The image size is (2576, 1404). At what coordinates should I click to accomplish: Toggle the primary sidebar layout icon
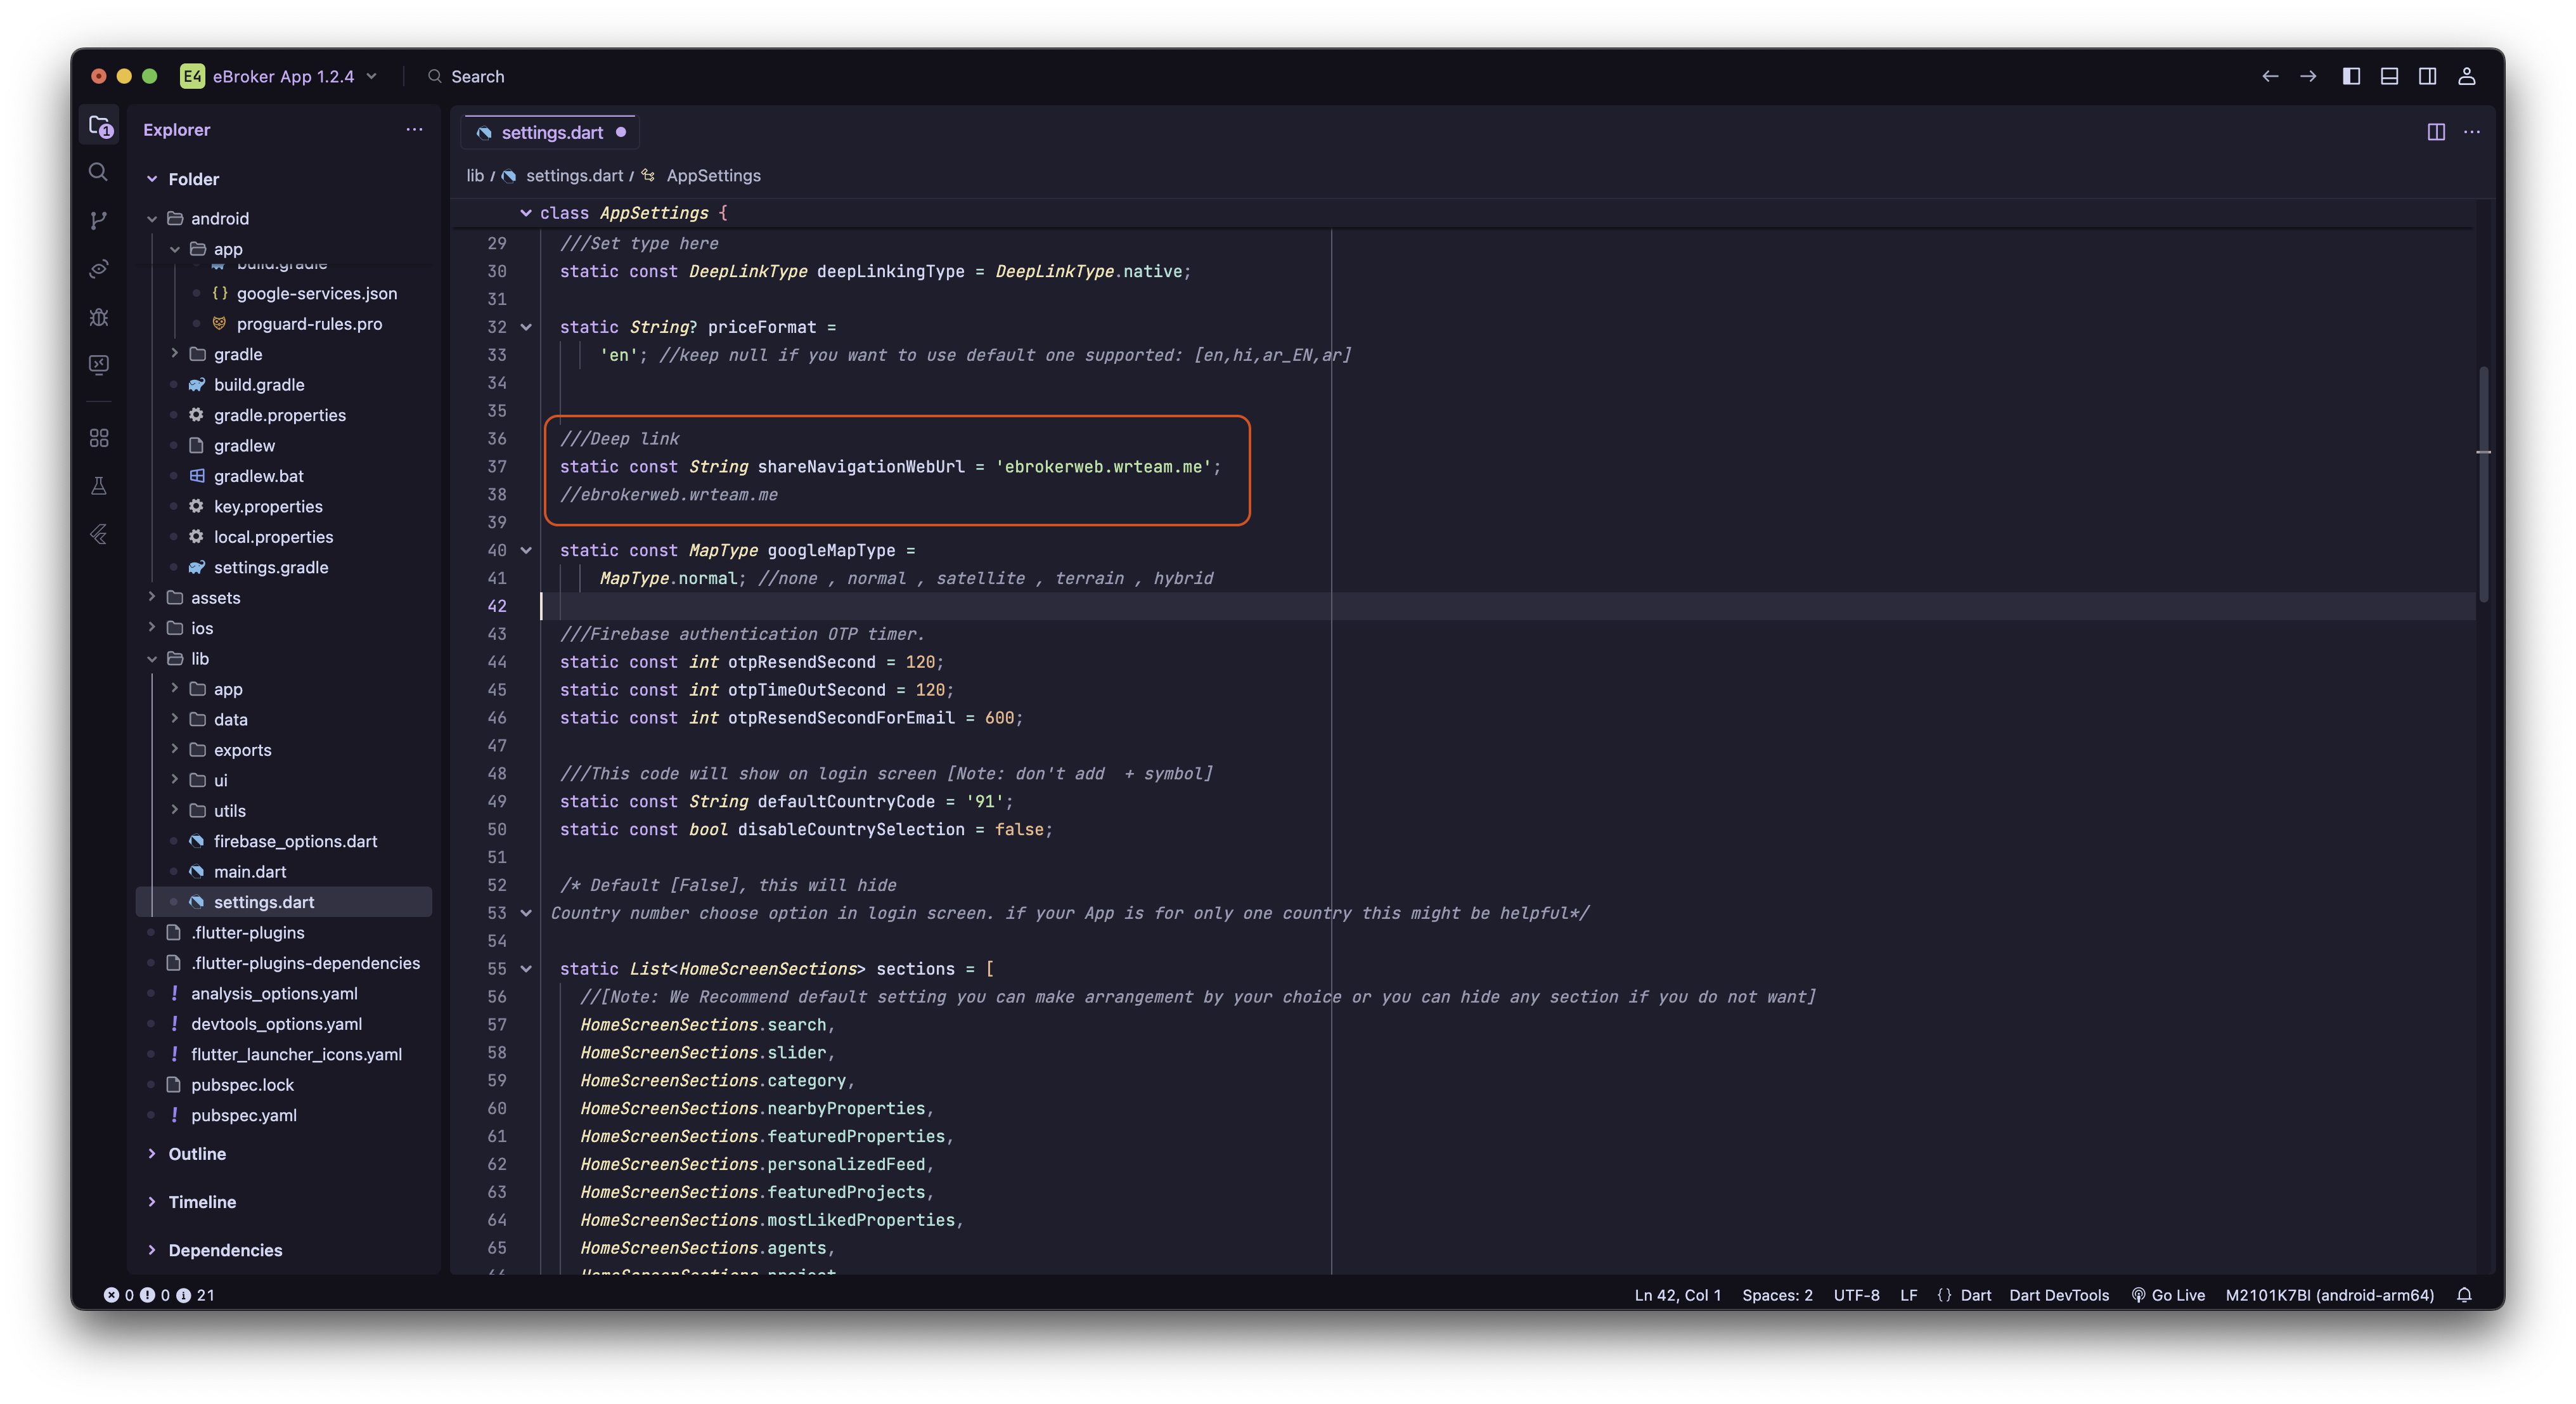coord(2351,76)
